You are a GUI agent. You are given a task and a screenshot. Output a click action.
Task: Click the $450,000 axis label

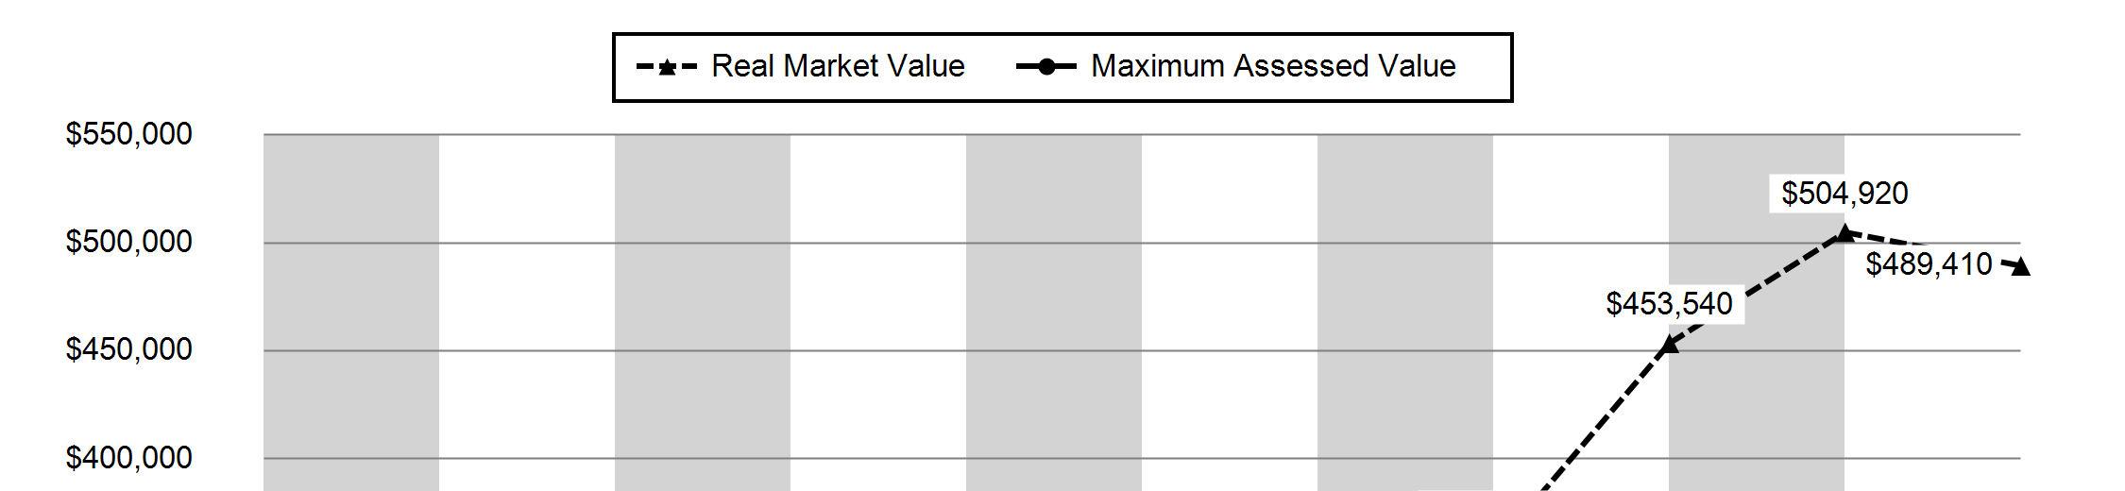click(x=128, y=350)
